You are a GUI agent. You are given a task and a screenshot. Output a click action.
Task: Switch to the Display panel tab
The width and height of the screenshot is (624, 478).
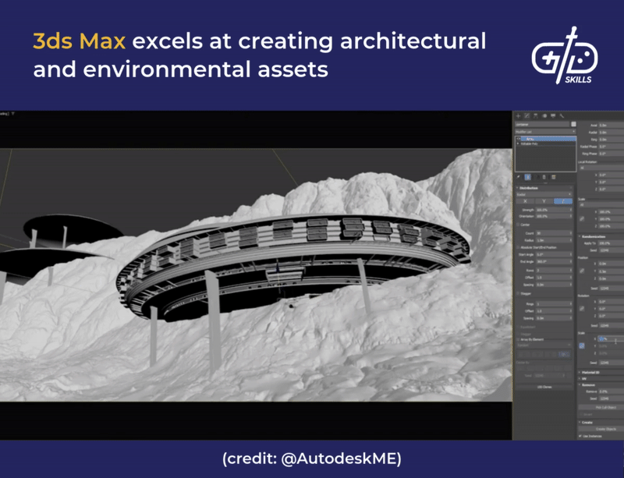click(x=553, y=116)
